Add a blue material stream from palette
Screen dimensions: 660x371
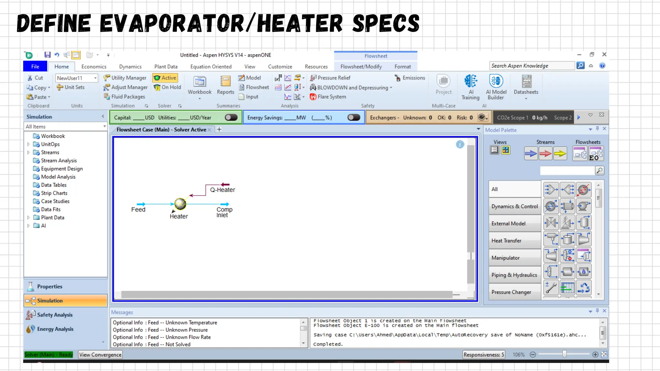(530, 154)
